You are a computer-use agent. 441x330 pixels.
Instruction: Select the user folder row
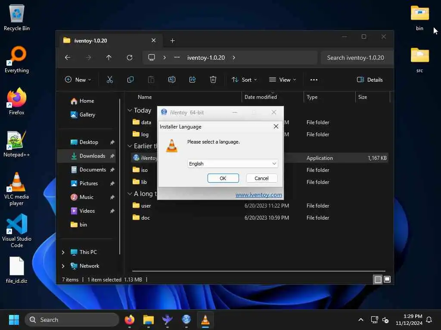(x=259, y=206)
